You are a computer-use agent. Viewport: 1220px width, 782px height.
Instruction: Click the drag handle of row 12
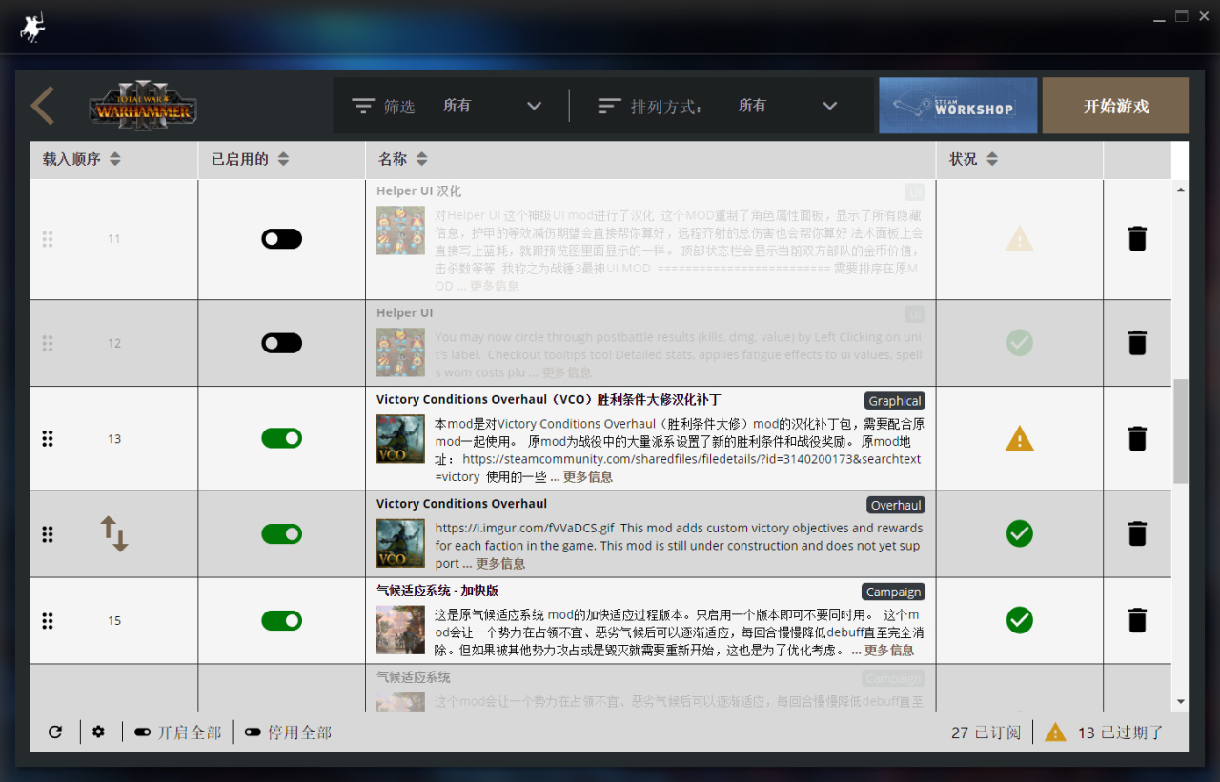(x=48, y=343)
